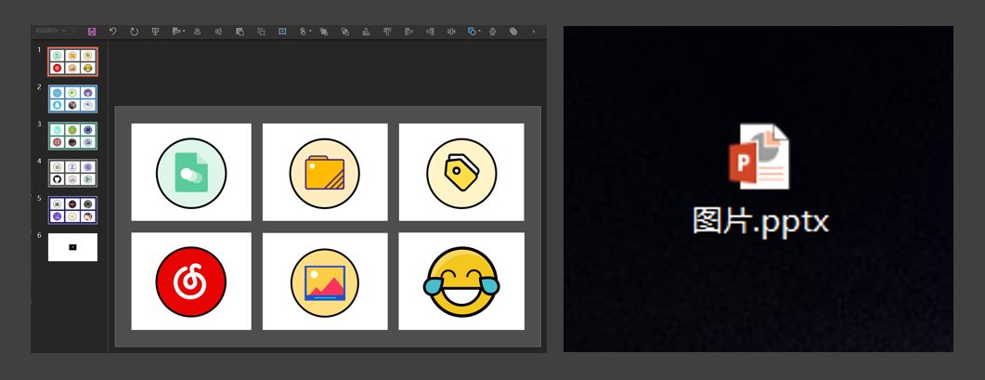This screenshot has height=380, width=985.
Task: Select slide 2 thumbnail
Action: pyautogui.click(x=72, y=98)
